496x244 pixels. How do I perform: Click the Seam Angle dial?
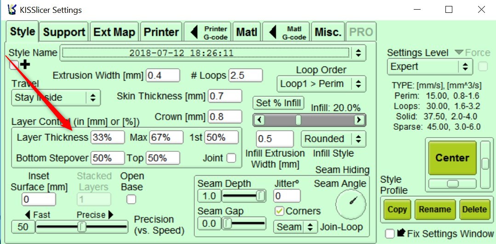point(350,204)
